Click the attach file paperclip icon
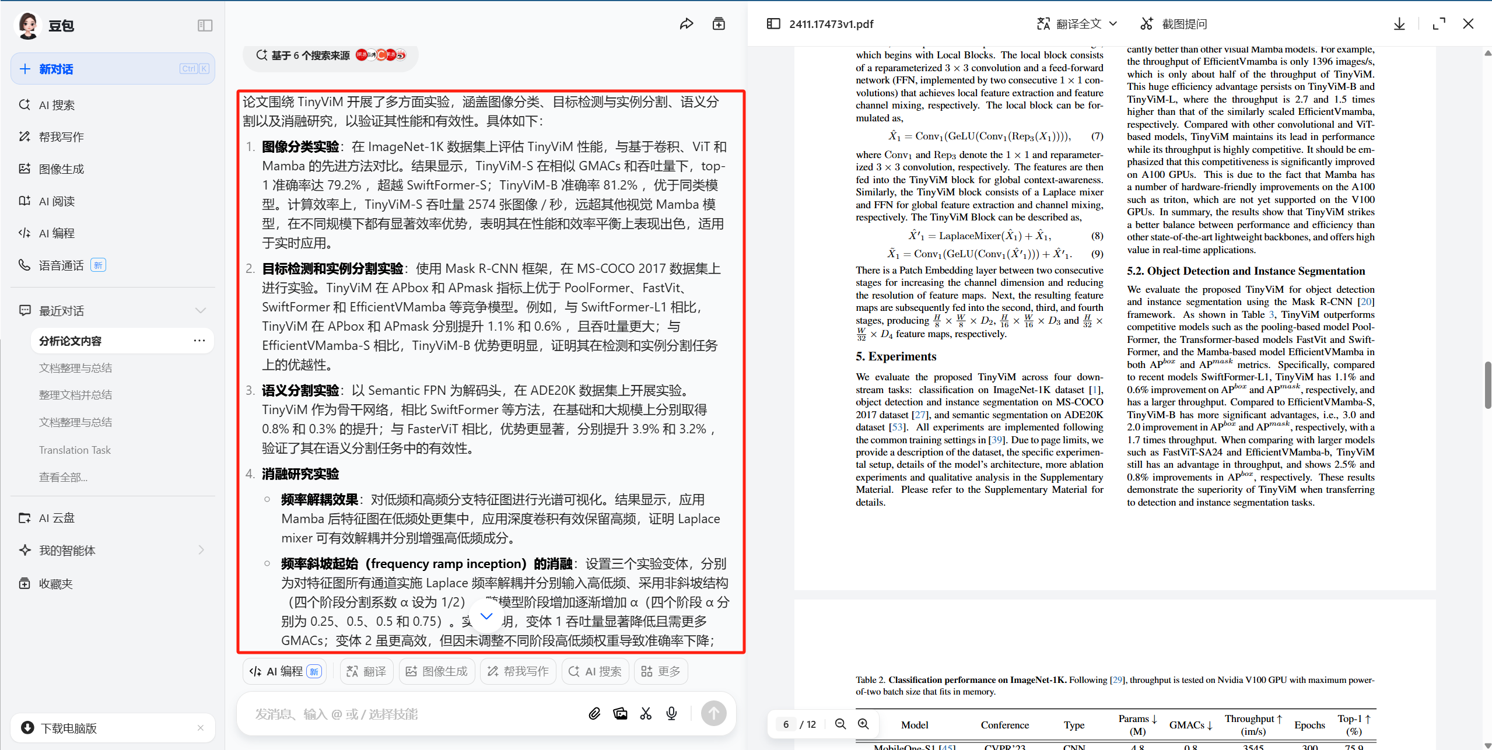Image resolution: width=1492 pixels, height=750 pixels. 594,713
